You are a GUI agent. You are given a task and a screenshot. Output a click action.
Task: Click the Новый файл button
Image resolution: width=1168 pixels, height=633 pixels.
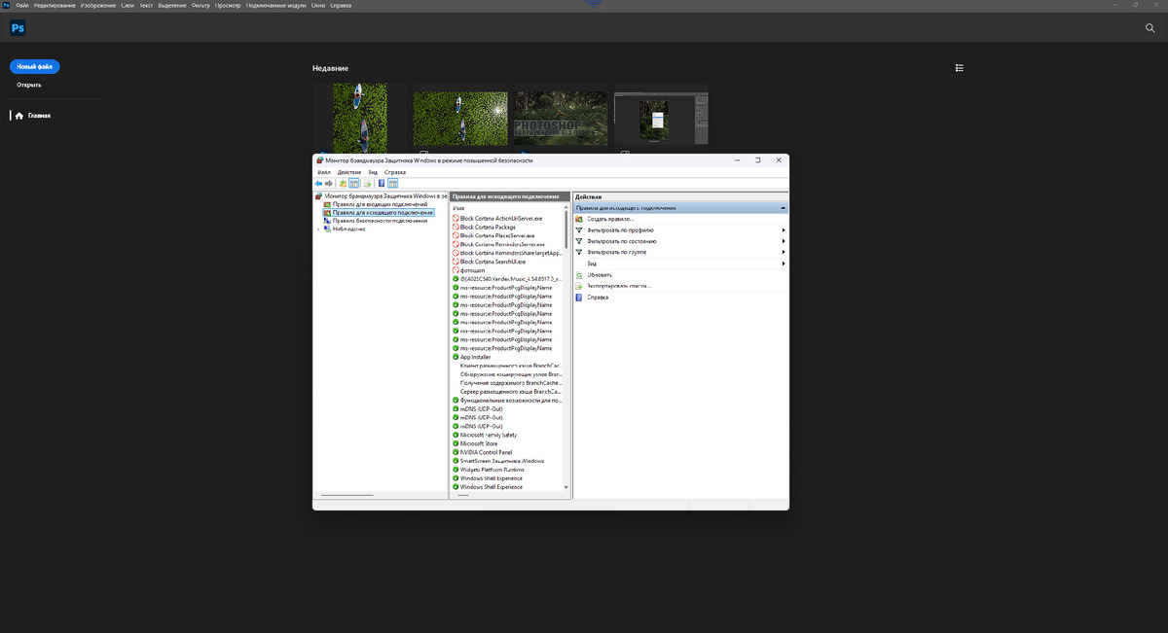pyautogui.click(x=35, y=66)
